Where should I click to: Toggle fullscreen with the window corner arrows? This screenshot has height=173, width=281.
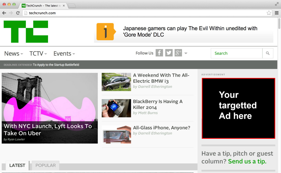[x=277, y=4]
